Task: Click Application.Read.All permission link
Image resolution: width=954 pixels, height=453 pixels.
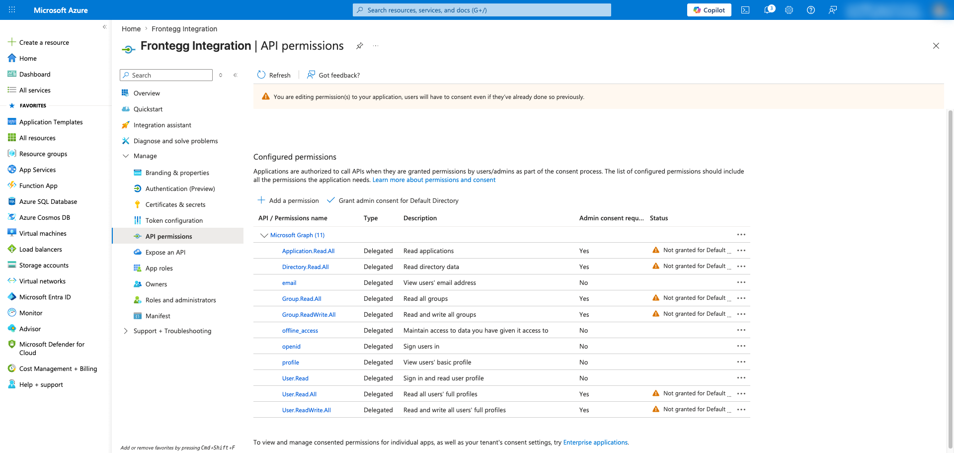Action: 308,251
